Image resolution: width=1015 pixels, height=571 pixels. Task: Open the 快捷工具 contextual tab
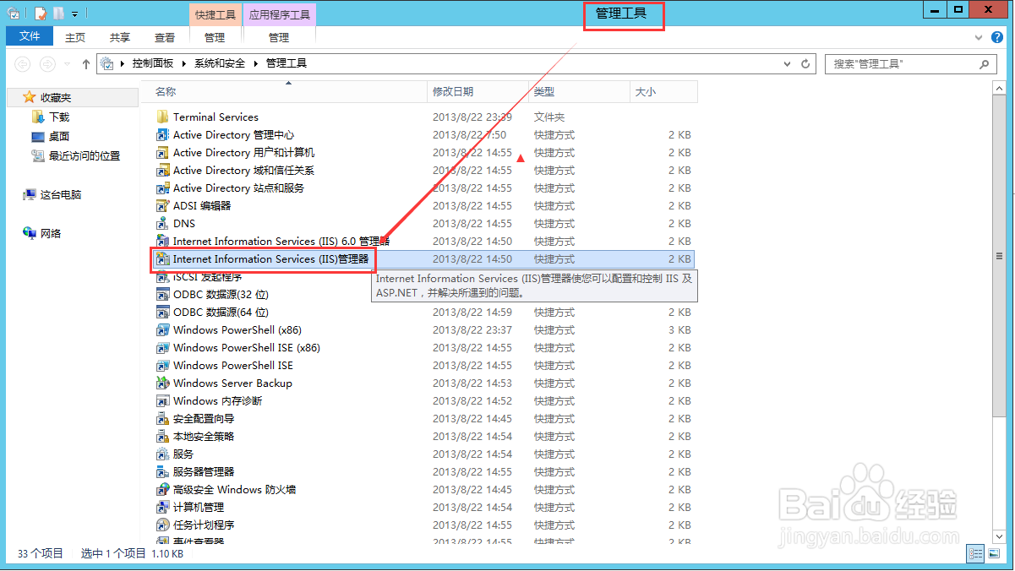216,14
